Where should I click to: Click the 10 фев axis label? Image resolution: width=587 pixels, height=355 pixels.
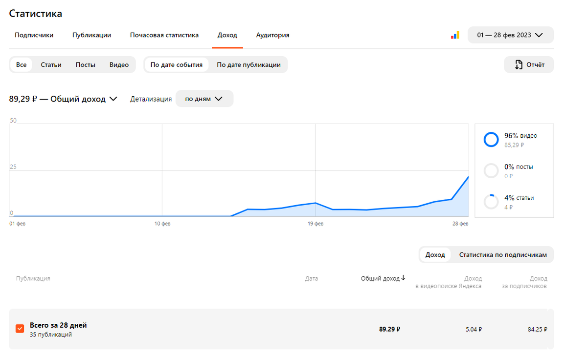click(x=162, y=224)
